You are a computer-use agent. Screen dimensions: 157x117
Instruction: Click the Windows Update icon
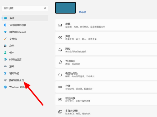pyautogui.click(x=5, y=87)
